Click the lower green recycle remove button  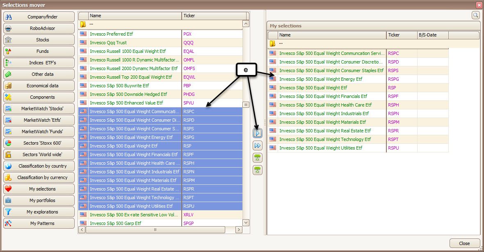coord(257,170)
